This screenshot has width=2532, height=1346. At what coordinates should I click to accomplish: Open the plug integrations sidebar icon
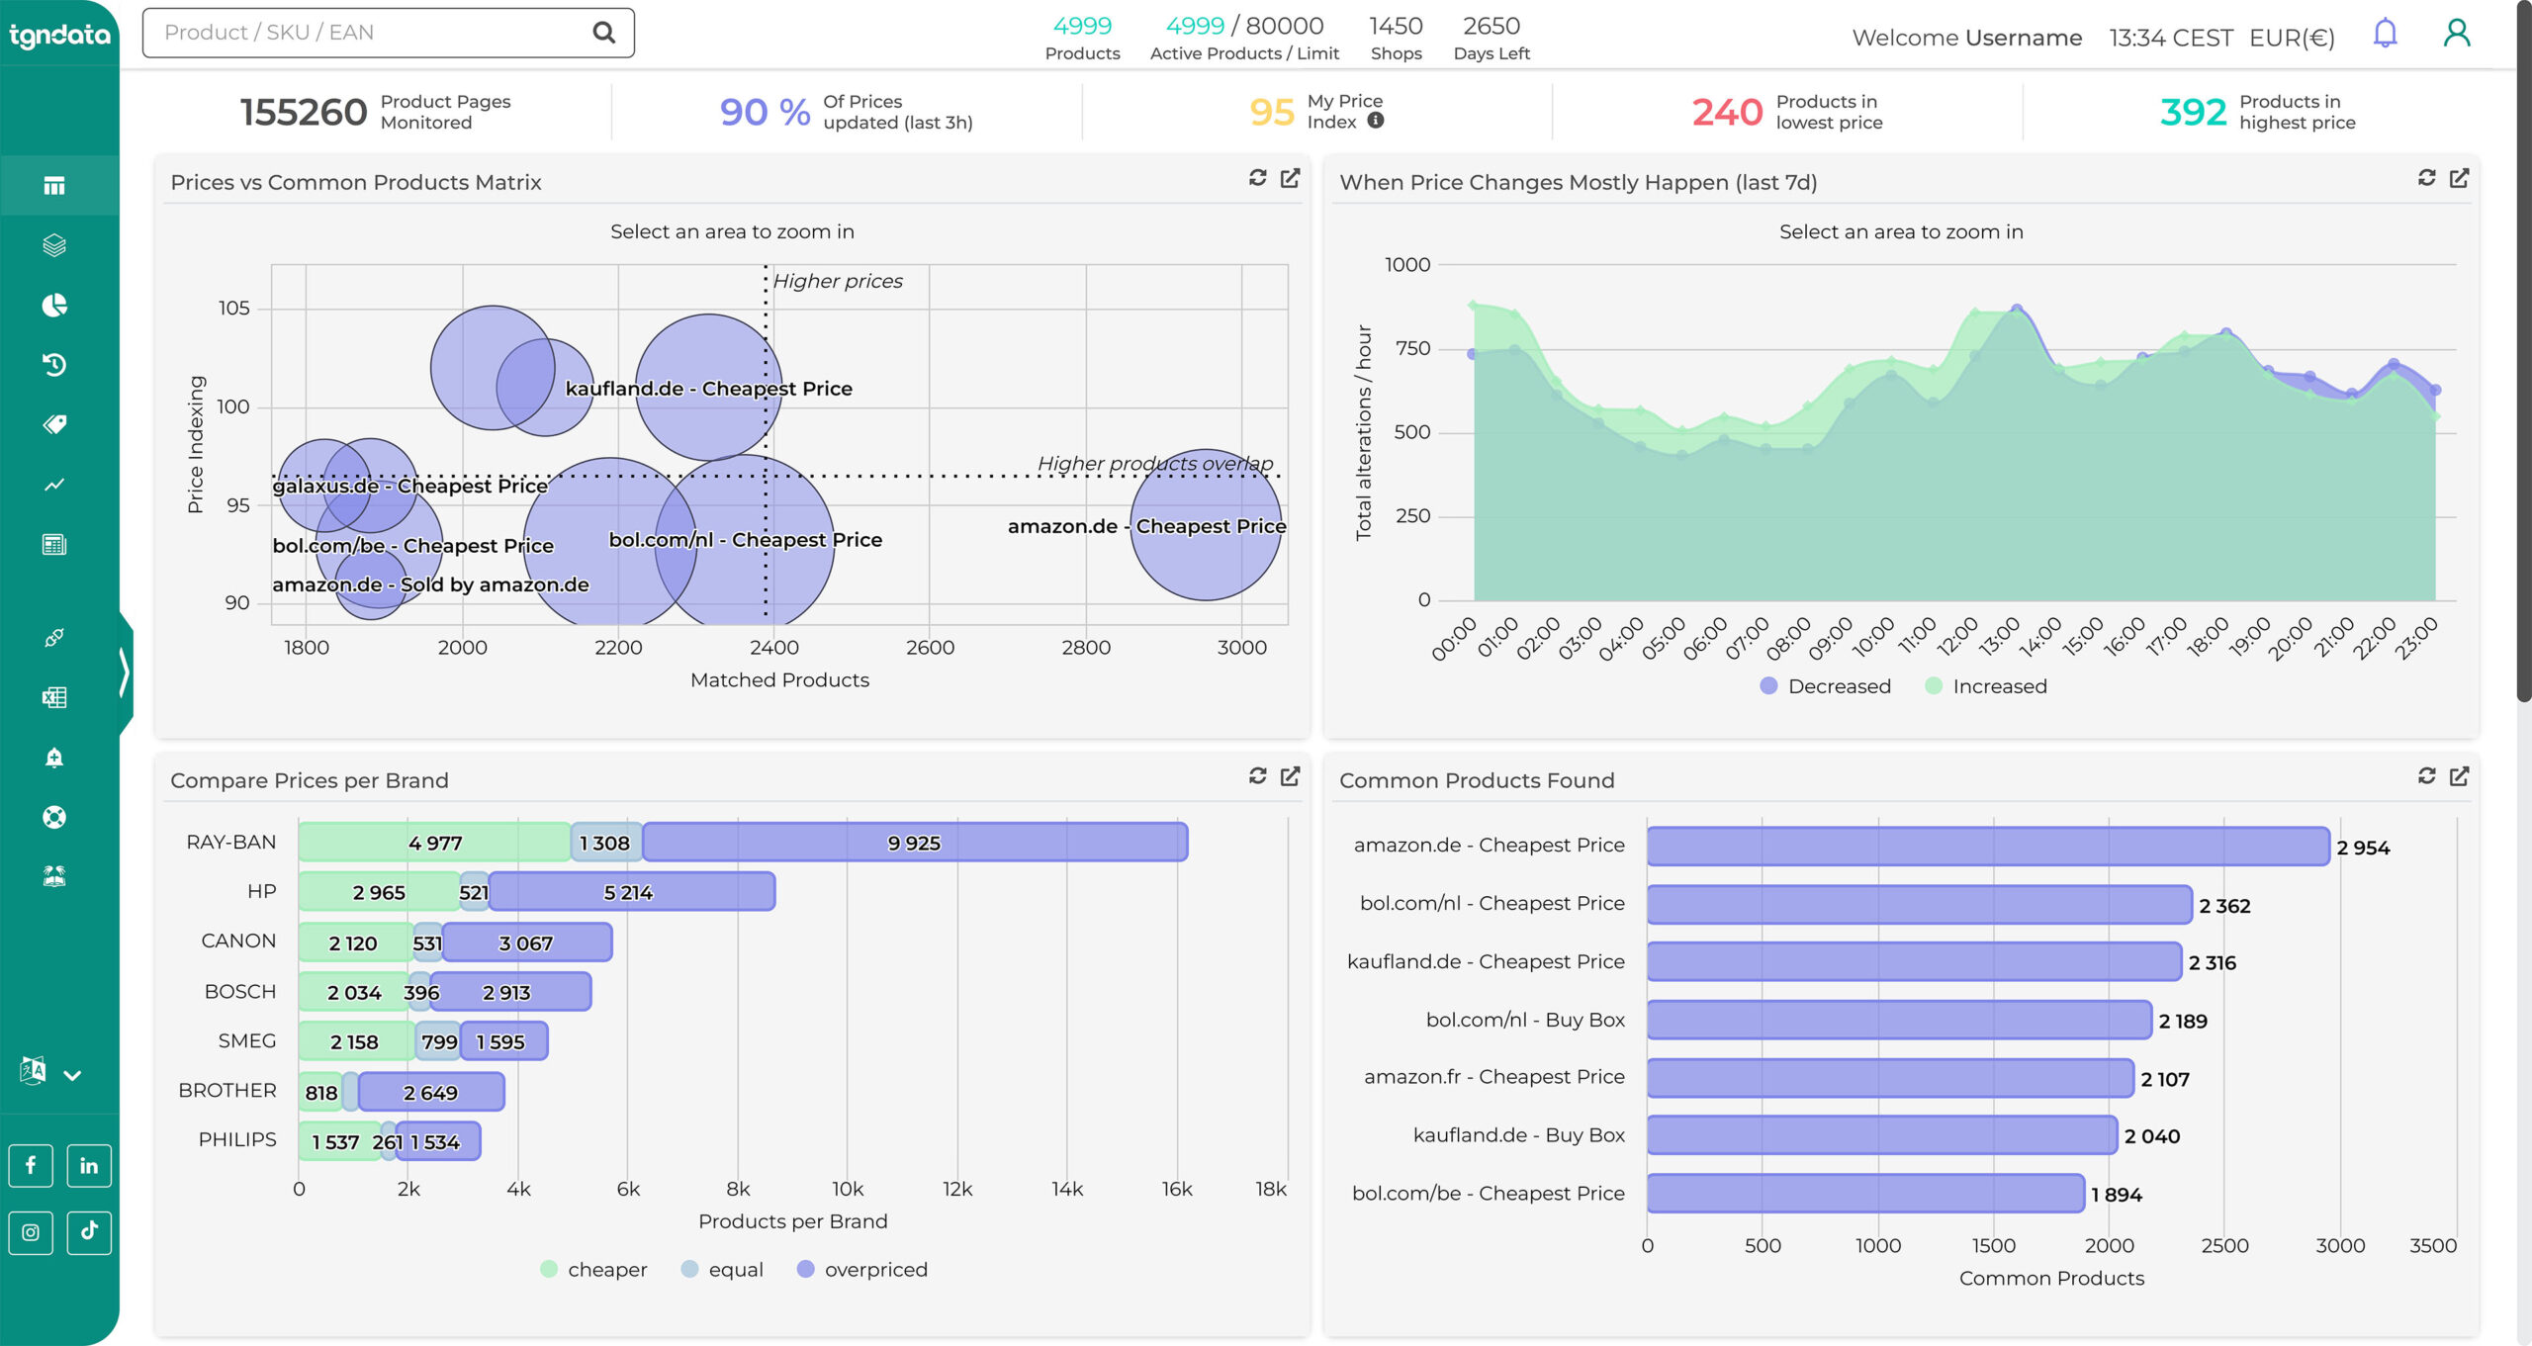pos(54,638)
